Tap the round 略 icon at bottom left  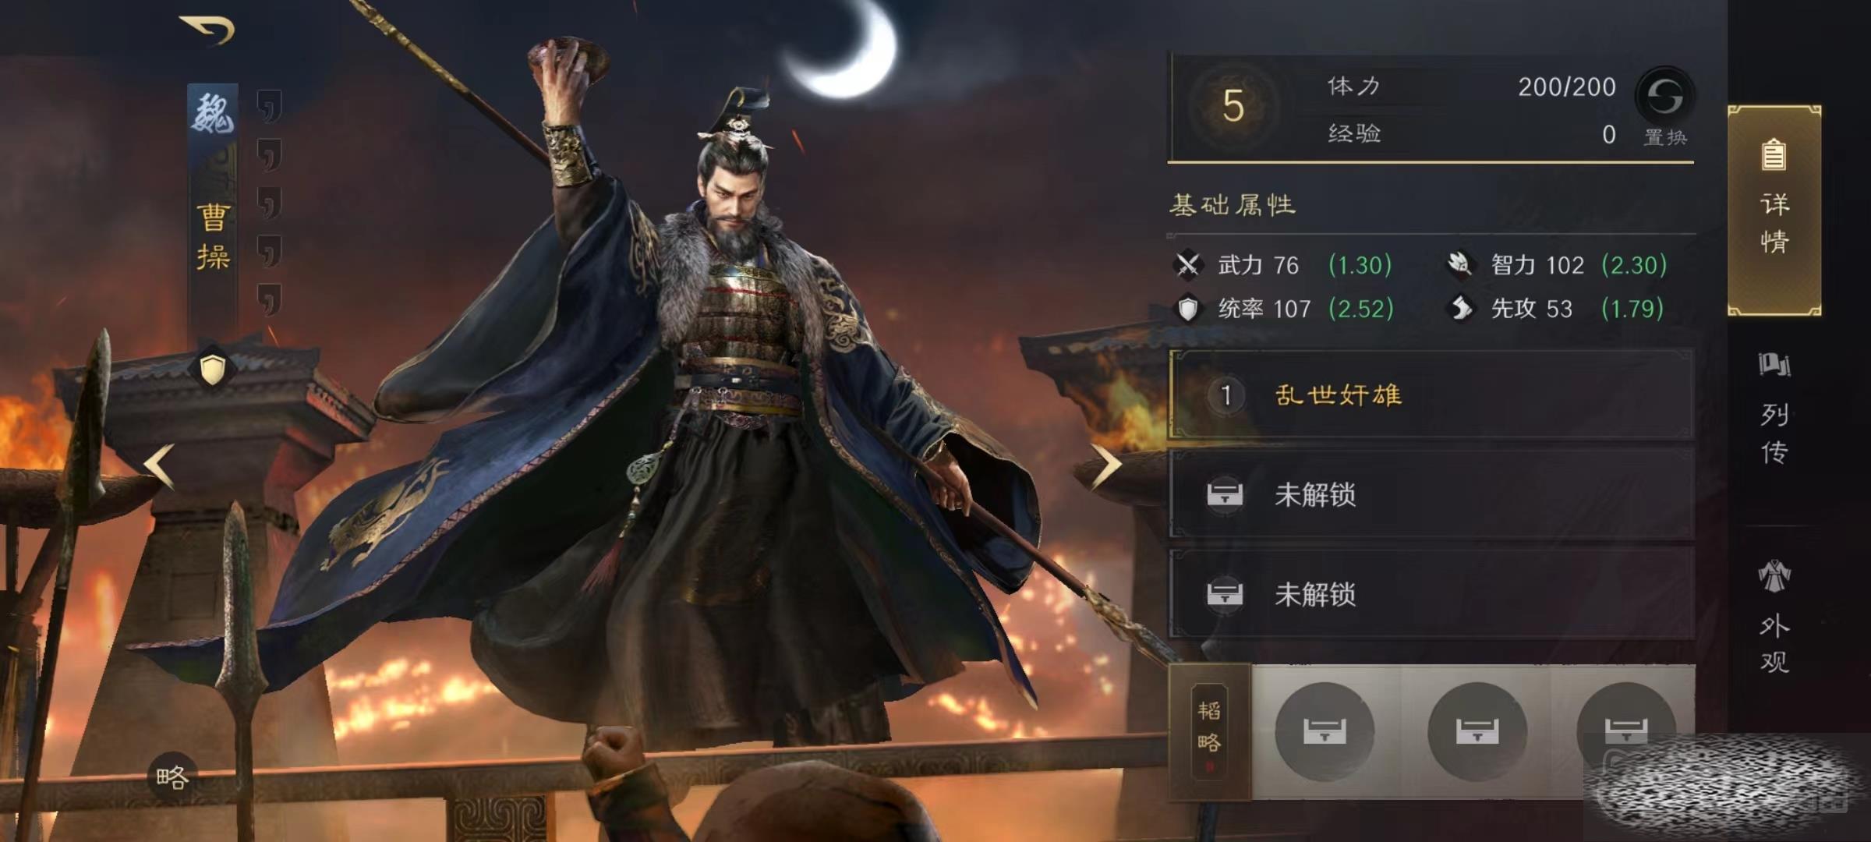click(172, 777)
